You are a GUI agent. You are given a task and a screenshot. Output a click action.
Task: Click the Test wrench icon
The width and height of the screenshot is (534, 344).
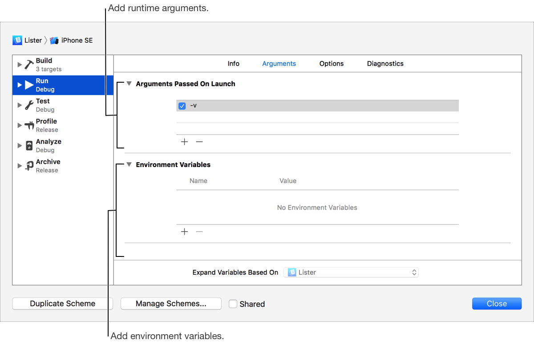(x=29, y=105)
